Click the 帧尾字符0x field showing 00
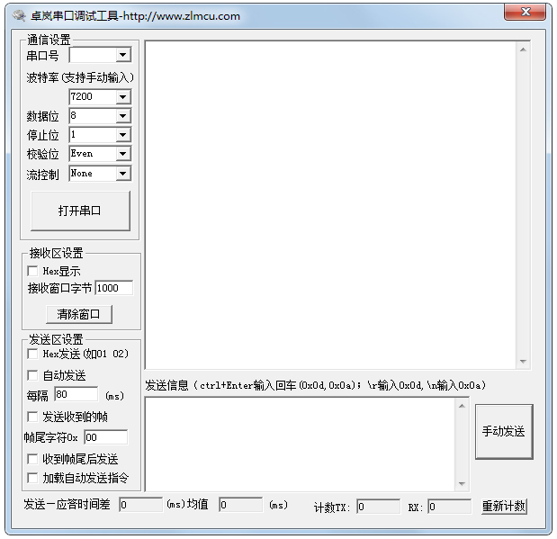 pyautogui.click(x=106, y=437)
